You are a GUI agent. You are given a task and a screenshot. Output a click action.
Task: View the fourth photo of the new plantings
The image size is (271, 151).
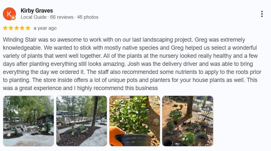tap(187, 121)
